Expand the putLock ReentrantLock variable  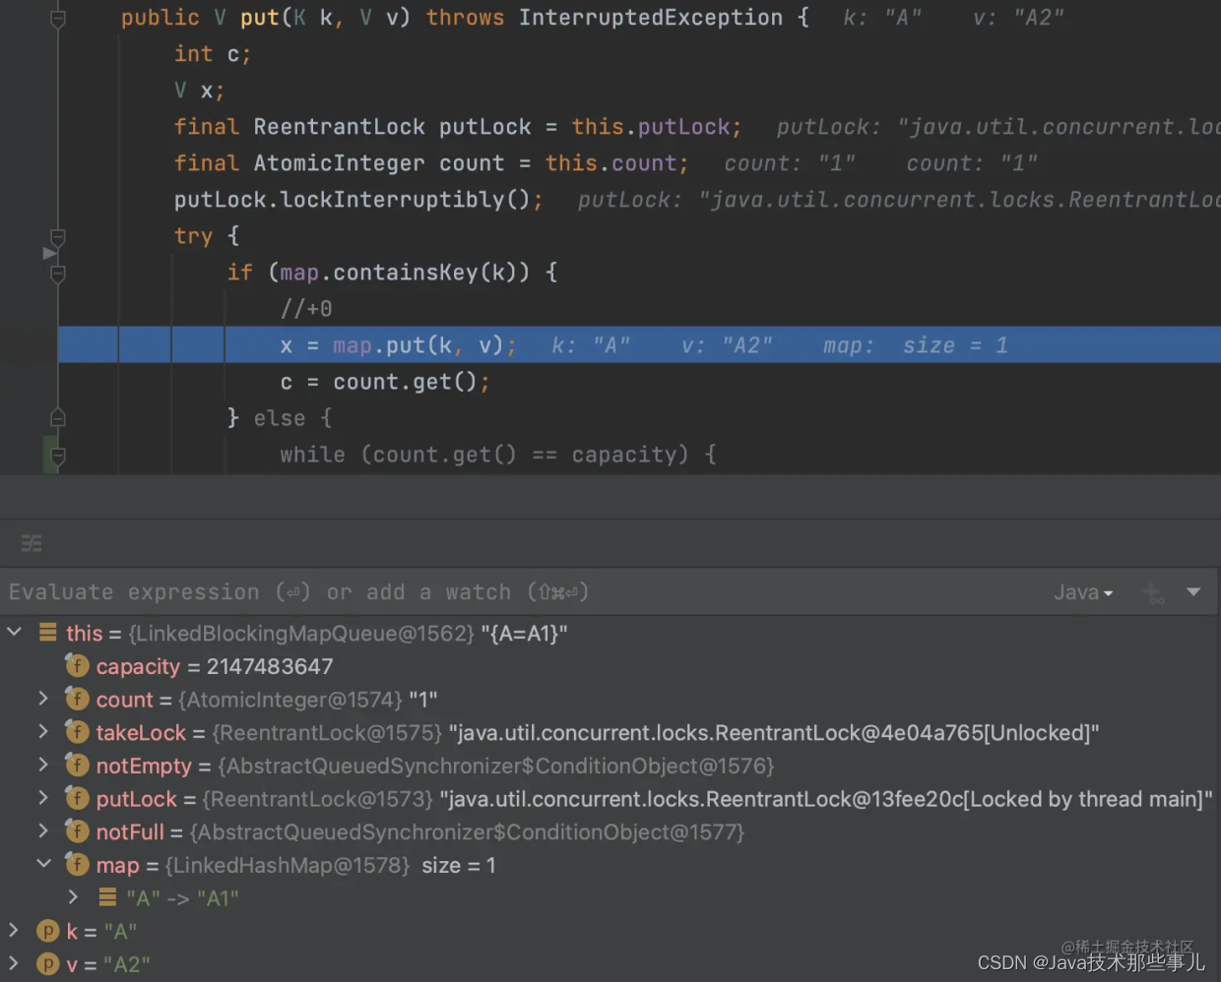(43, 797)
